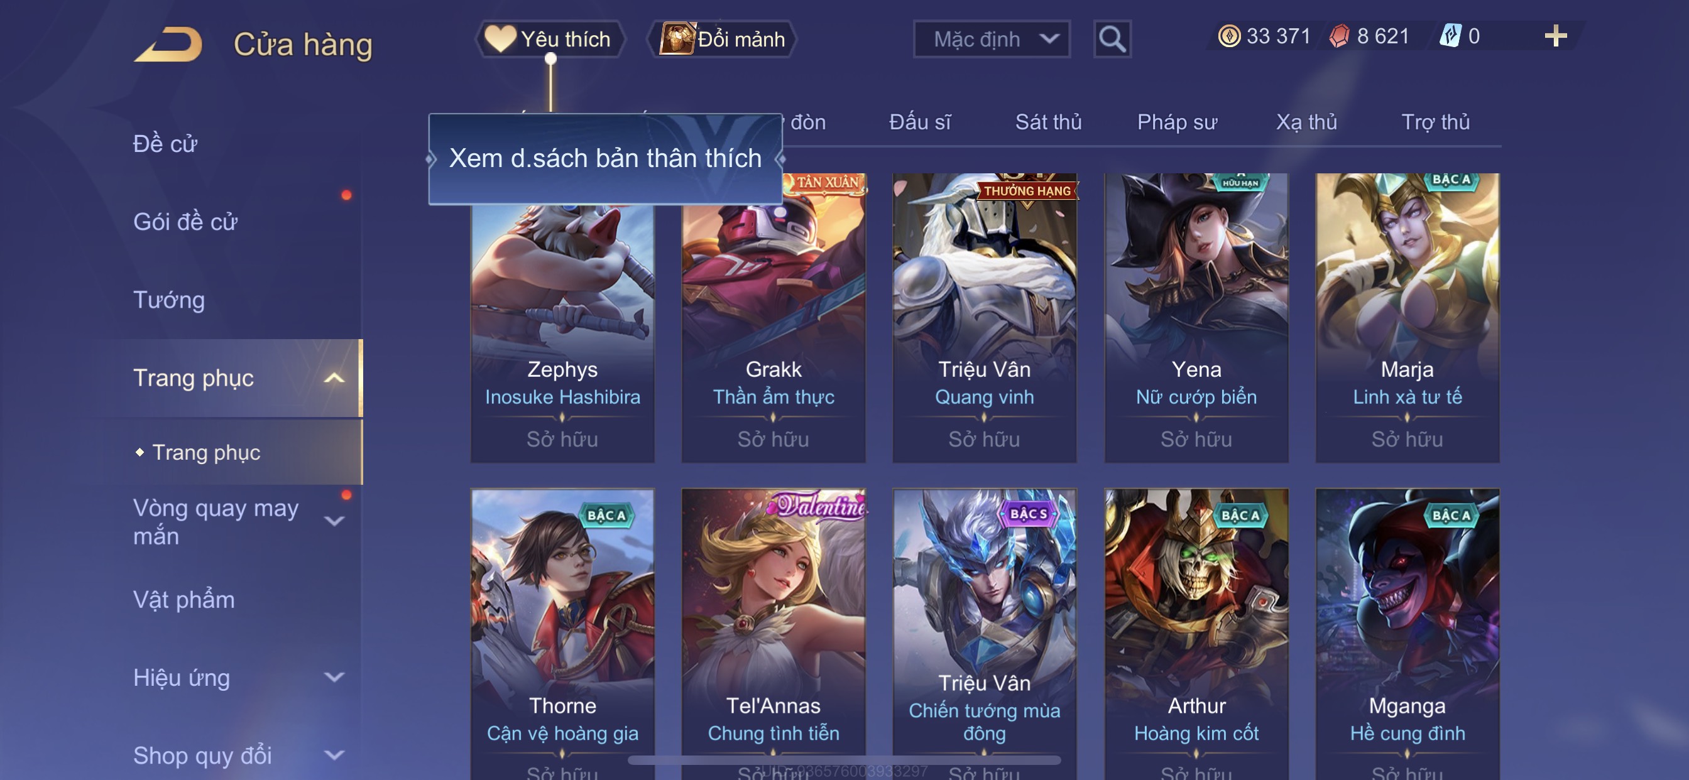The width and height of the screenshot is (1689, 780).
Task: Expand Shop quy đổi section
Action: 334,756
